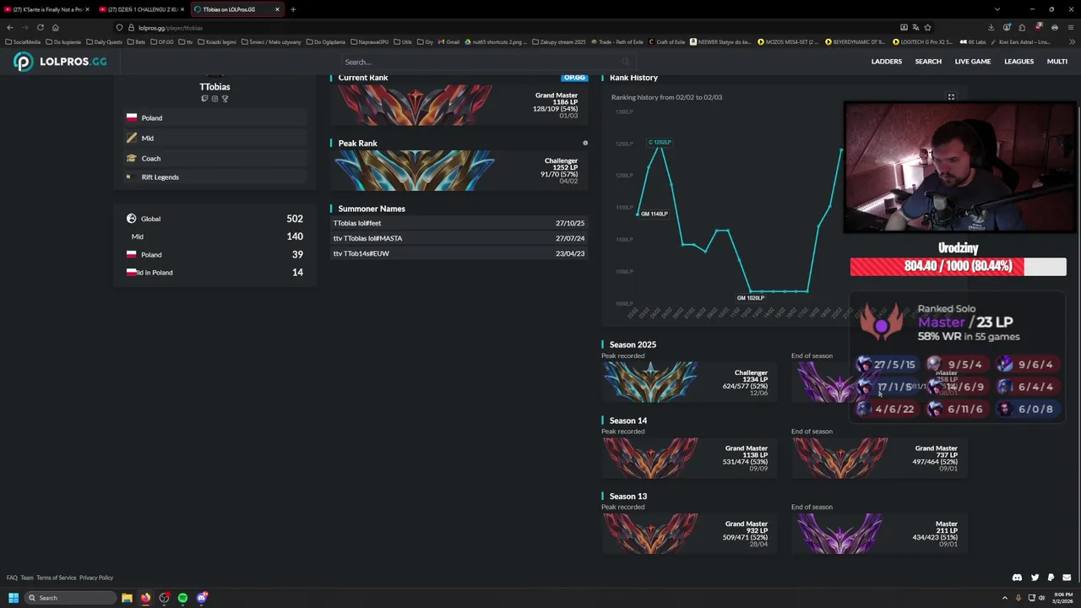Open the Daily Quests bookmarks folder
This screenshot has height=608, width=1081.
point(105,41)
